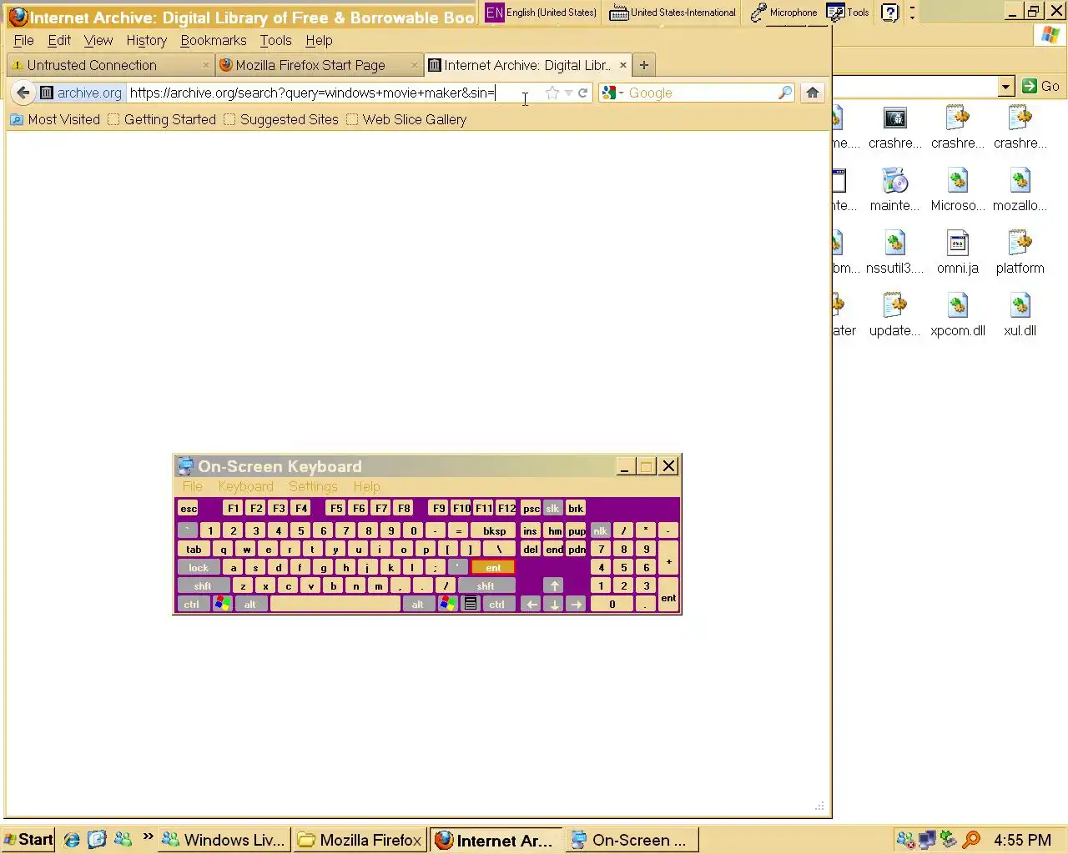This screenshot has width=1068, height=854.
Task: Toggle left ctrl key on keyboard
Action: pos(192,604)
